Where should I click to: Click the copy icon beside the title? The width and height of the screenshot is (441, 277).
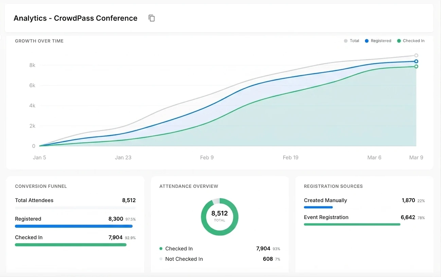152,18
